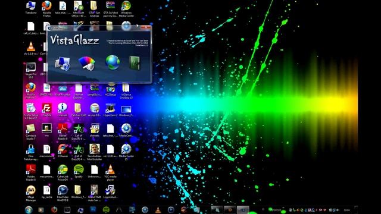The height and width of the screenshot is (214, 381).
Task: Launch HyperCam 2 from the desktop
Action: (x=111, y=109)
